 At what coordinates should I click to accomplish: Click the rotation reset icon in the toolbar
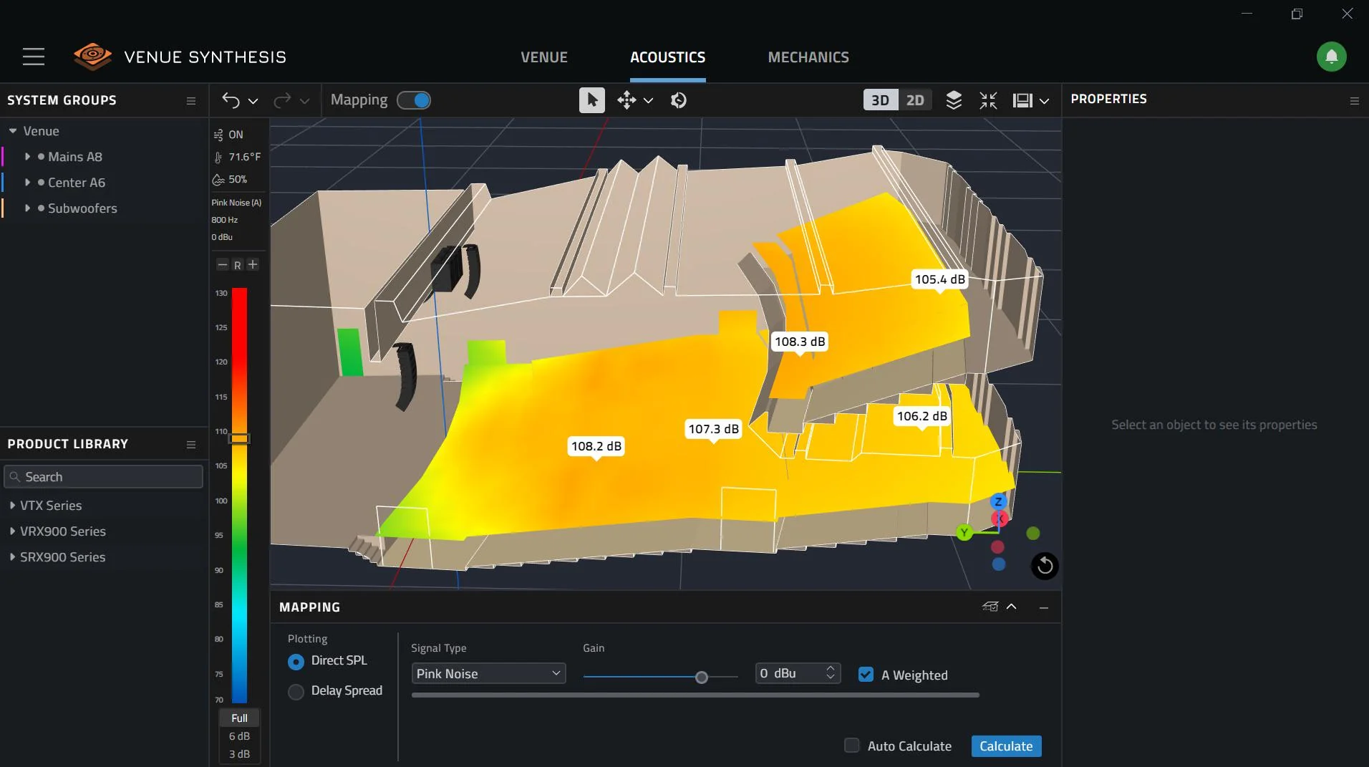(x=677, y=100)
